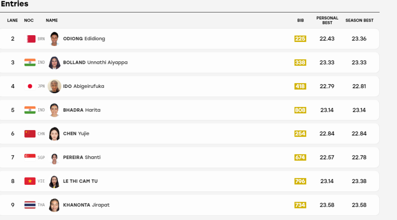Click the Thailand flag icon for KHANONTA

[30, 205]
